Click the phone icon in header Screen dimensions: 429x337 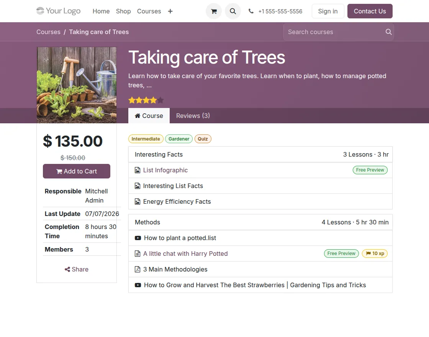(x=251, y=11)
